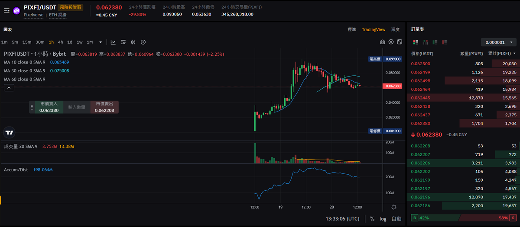Image resolution: width=520 pixels, height=227 pixels.
Task: Show bids-only green order book view
Action: 435,42
